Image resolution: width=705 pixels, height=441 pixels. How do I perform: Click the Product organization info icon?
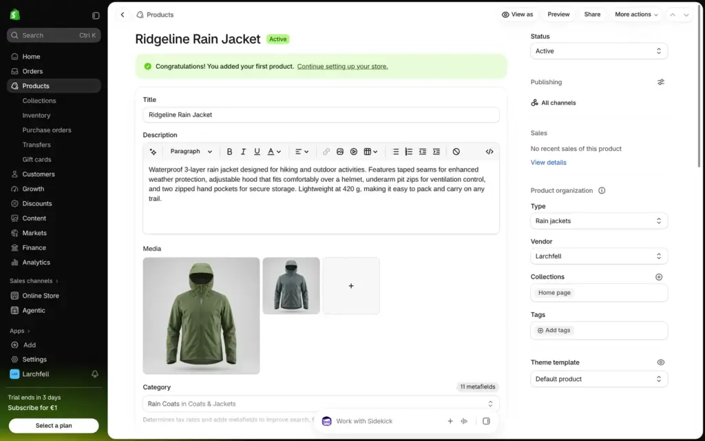coord(602,190)
